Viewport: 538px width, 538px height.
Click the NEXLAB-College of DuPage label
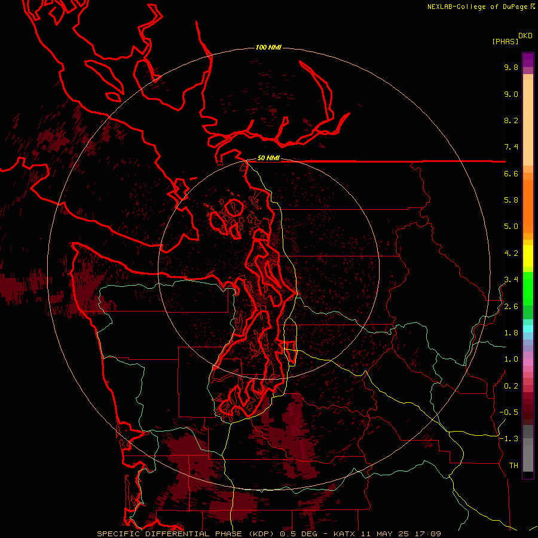[477, 7]
